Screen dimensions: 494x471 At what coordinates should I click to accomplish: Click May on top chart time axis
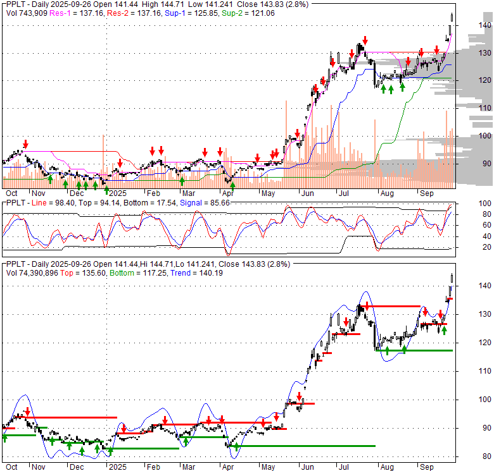coord(268,193)
